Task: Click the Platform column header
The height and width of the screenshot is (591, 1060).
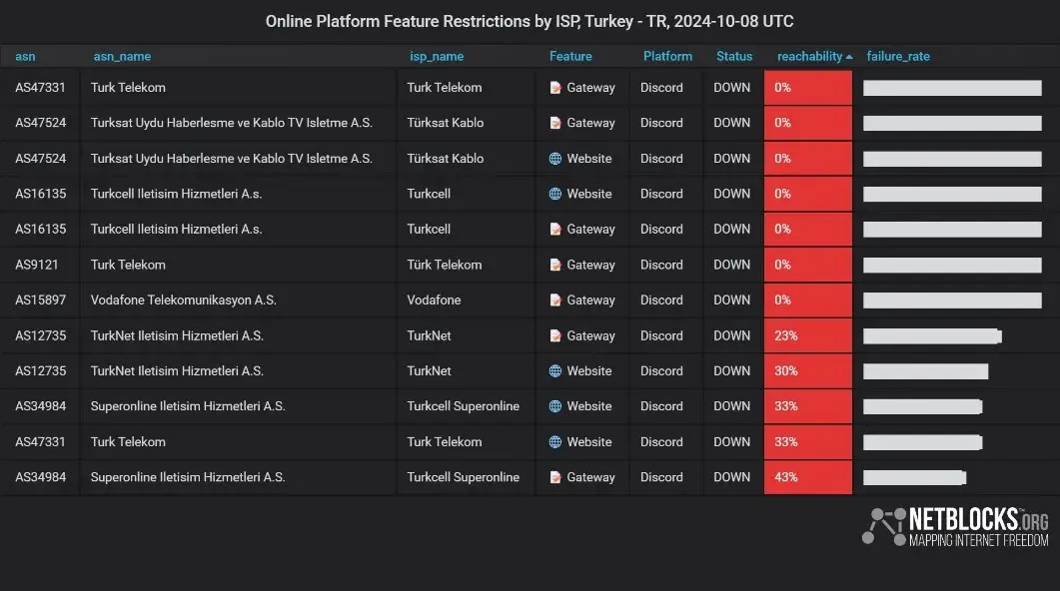Action: click(x=667, y=57)
